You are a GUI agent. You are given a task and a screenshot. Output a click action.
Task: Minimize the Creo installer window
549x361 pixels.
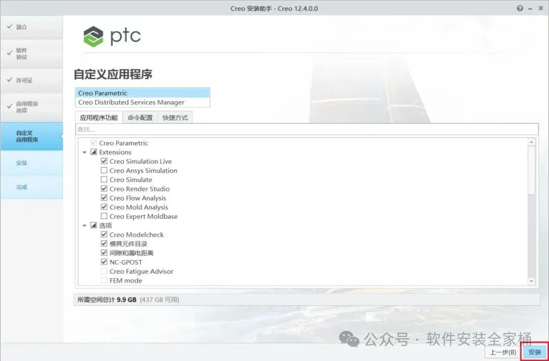[530, 9]
